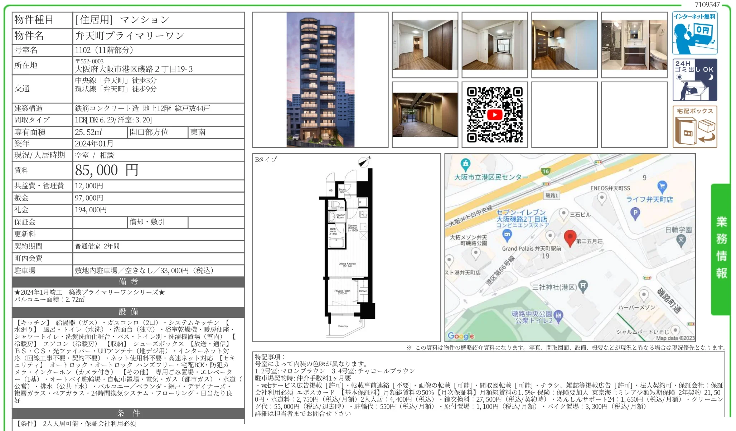
Task: Click the 三社神社 shrine marker on map
Action: click(x=583, y=286)
